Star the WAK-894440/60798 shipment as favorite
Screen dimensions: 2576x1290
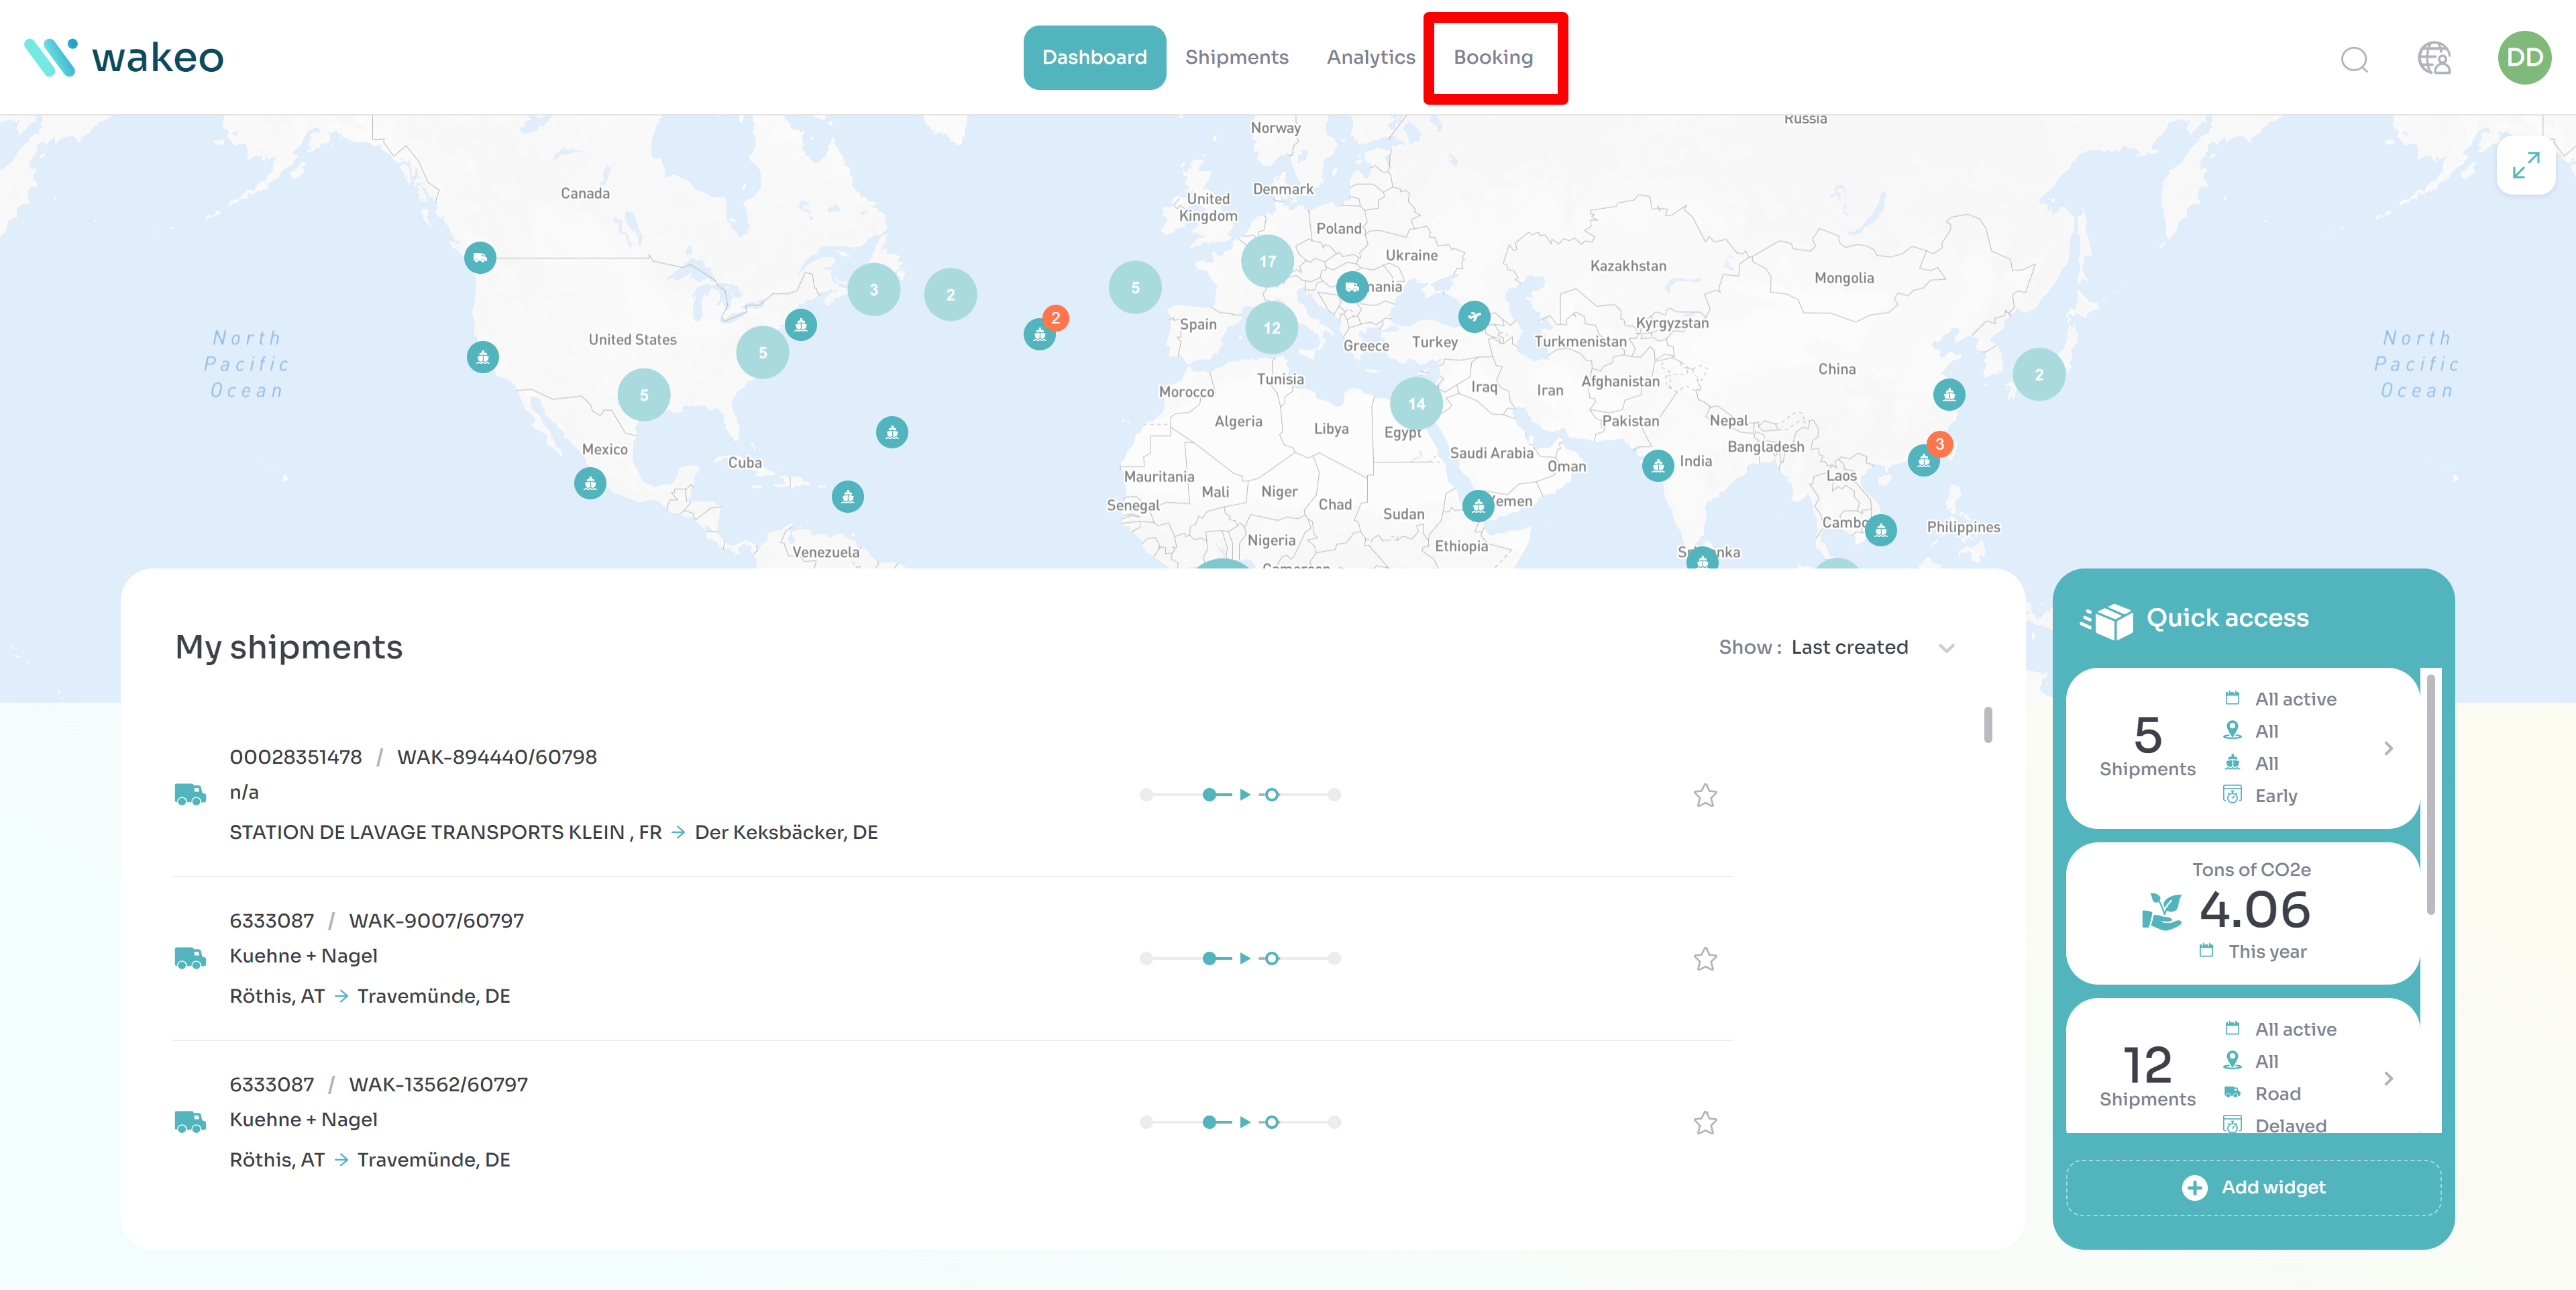pos(1705,795)
